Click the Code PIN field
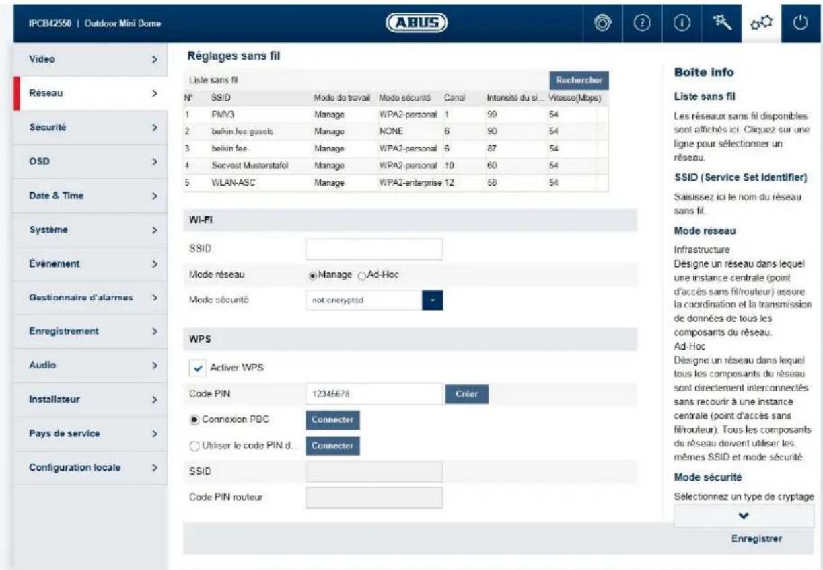 (374, 394)
